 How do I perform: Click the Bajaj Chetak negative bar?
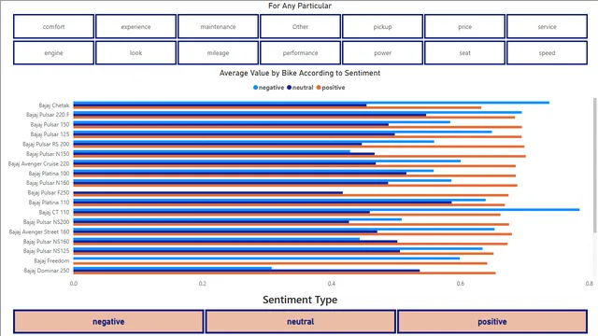(311, 103)
